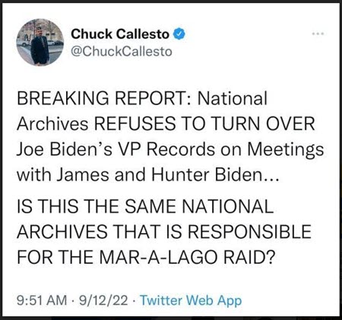Screen dimensions: 342x320
Task: Click the word Meetings in the tweet body
Action: coord(286,150)
